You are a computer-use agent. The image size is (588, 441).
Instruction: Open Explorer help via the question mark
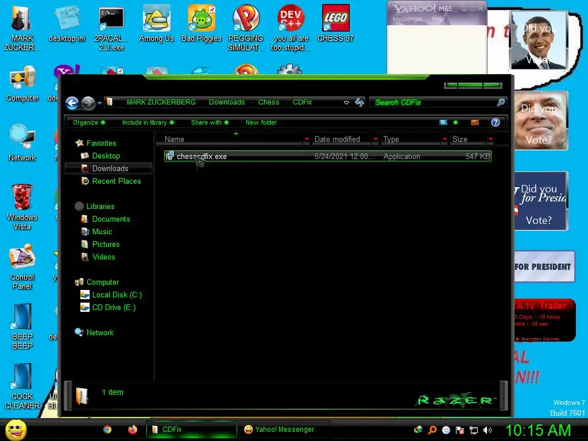point(496,122)
